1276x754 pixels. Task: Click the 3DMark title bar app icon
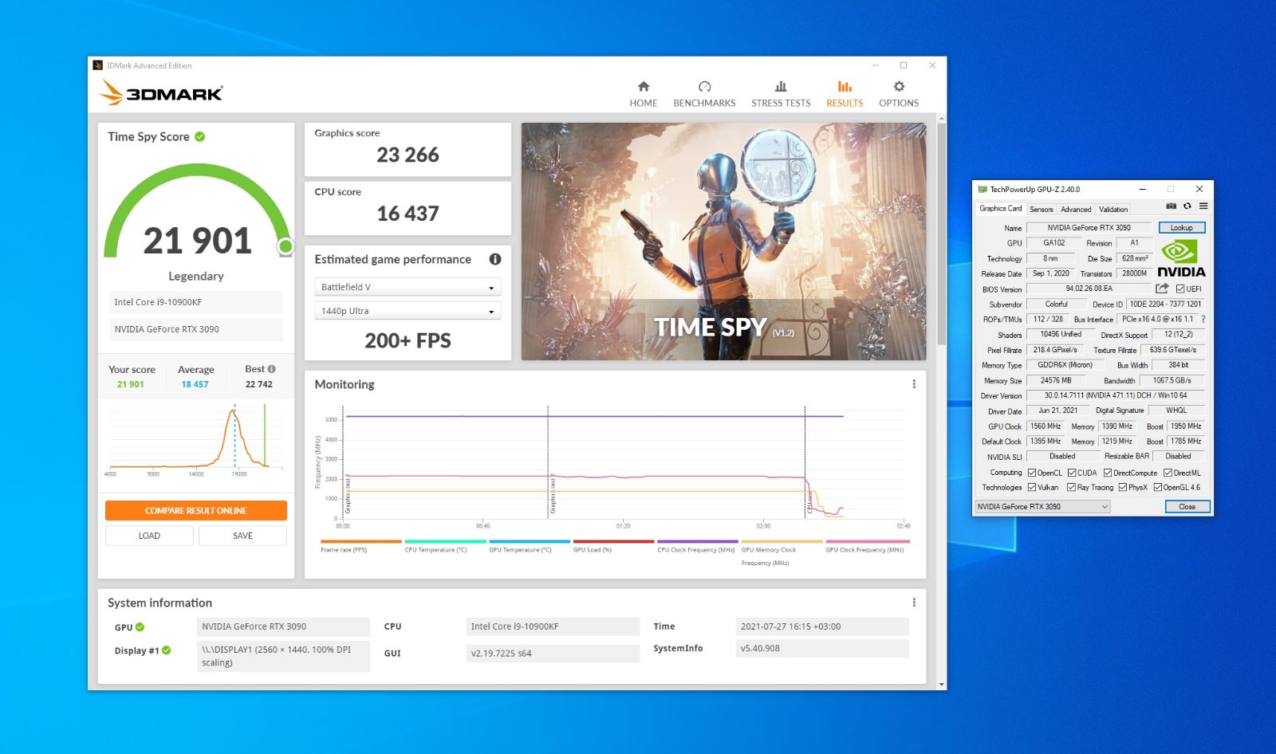98,65
